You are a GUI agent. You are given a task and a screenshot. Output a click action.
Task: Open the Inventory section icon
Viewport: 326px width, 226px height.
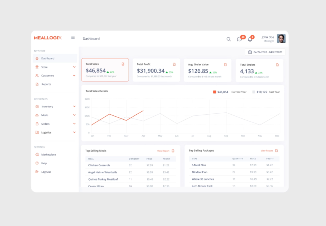coord(37,107)
